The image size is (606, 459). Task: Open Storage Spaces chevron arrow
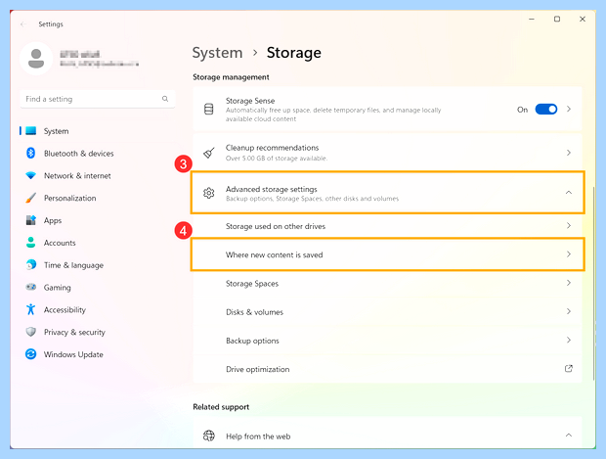[x=569, y=283]
